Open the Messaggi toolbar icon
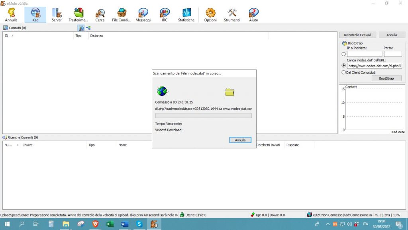 tap(143, 15)
